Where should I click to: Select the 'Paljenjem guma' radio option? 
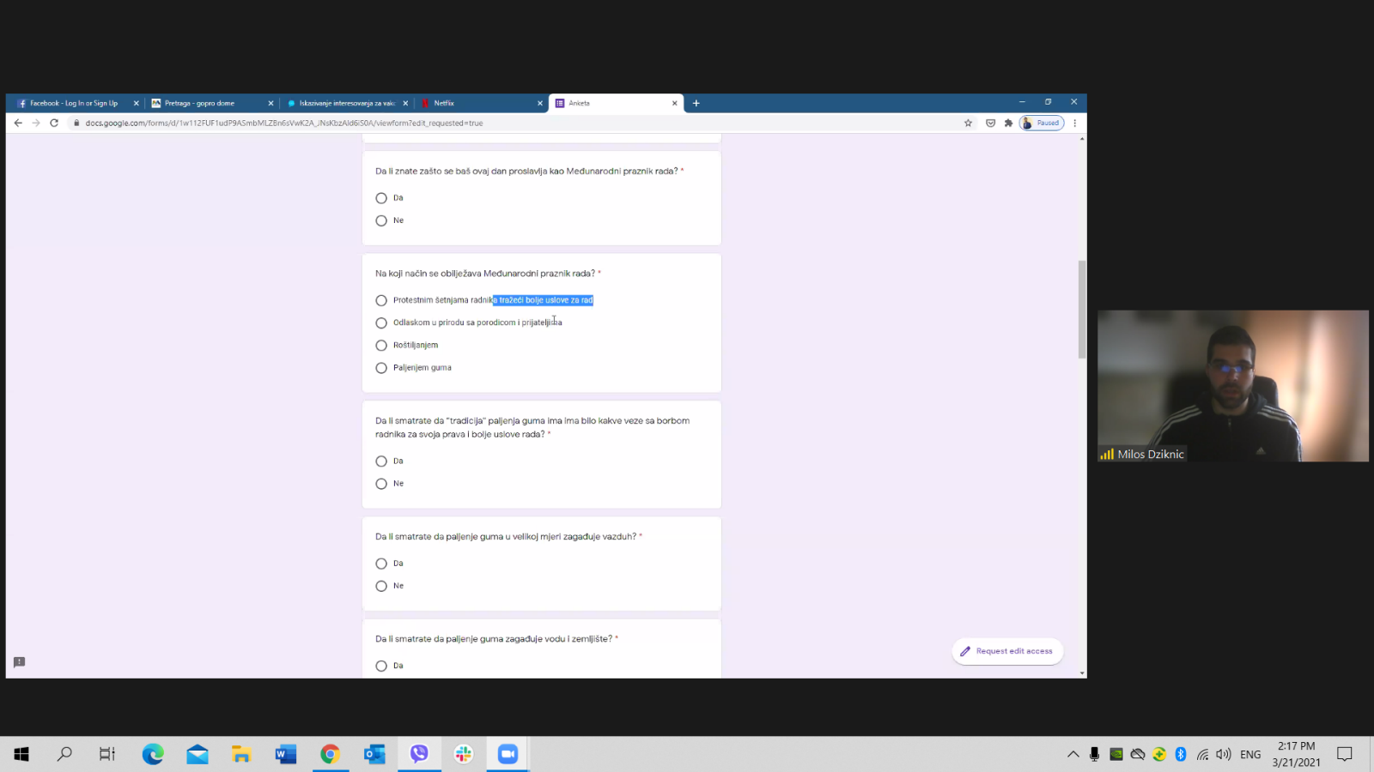pos(381,368)
